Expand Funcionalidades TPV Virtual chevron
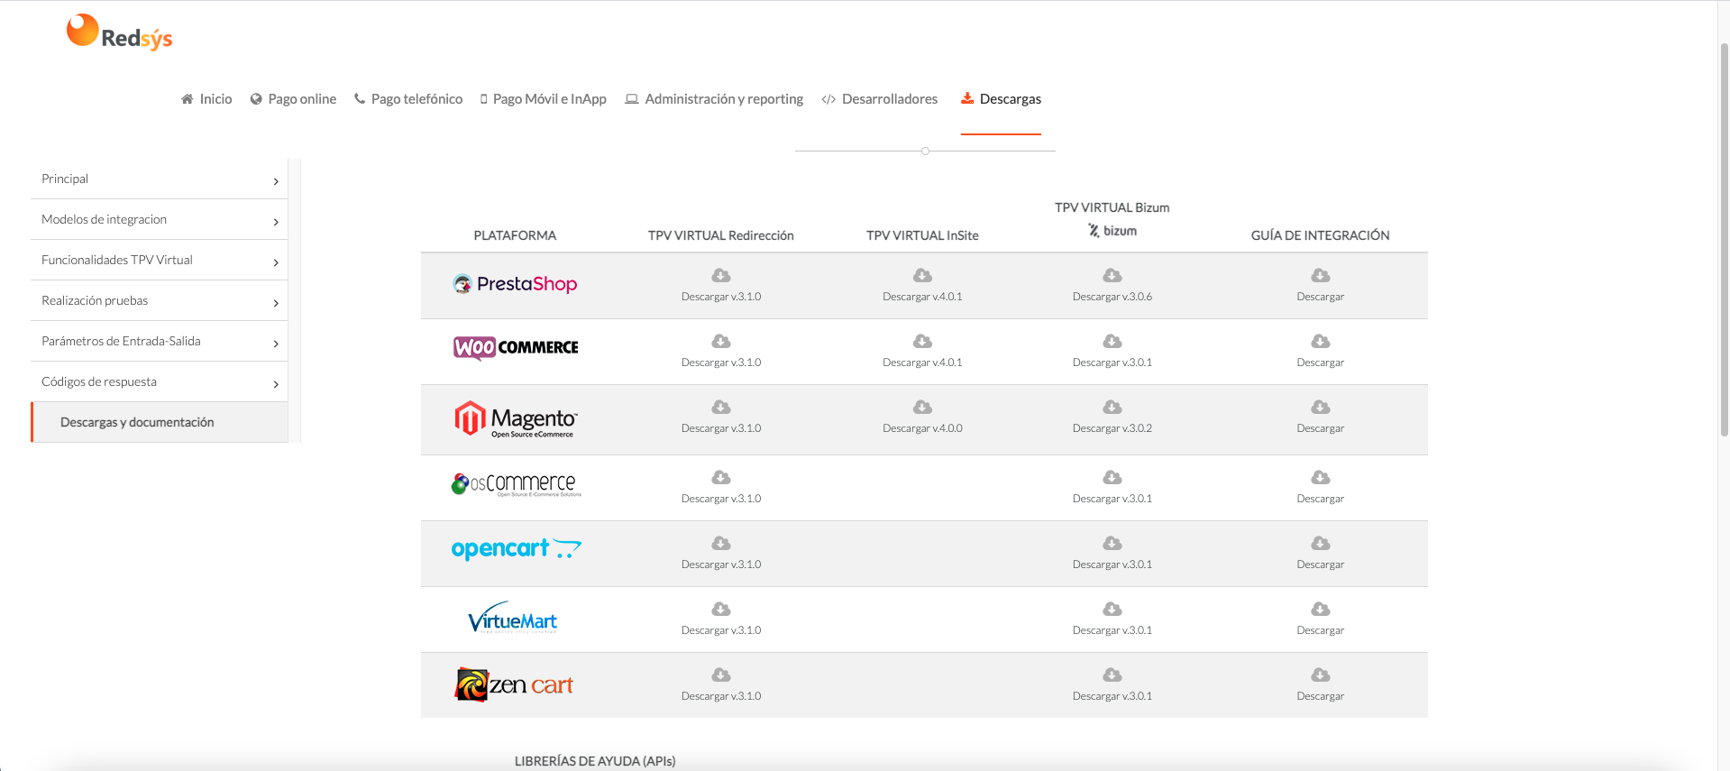 coord(276,262)
